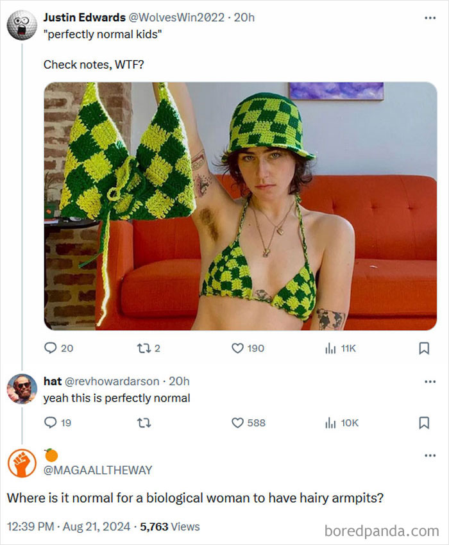Like the tweet with 190 likes
The width and height of the screenshot is (449, 545).
click(237, 348)
